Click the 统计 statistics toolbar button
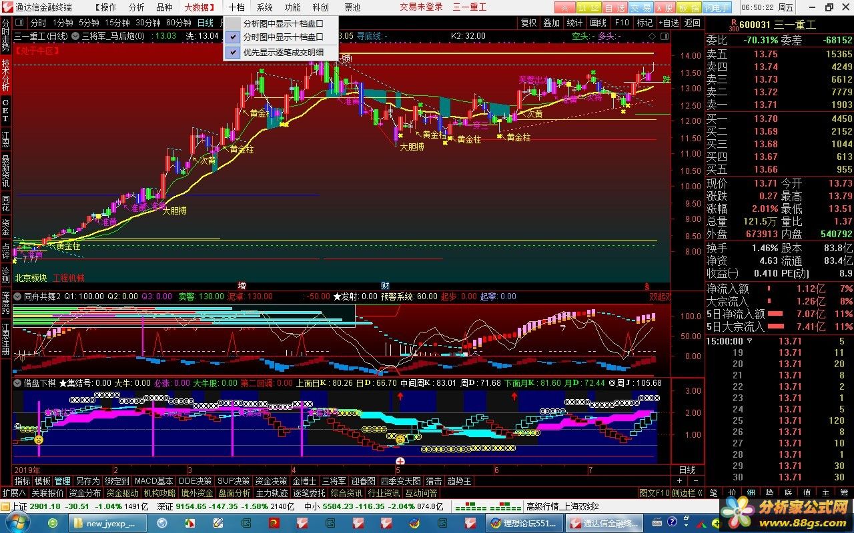This screenshot has height=533, width=854. (x=574, y=23)
